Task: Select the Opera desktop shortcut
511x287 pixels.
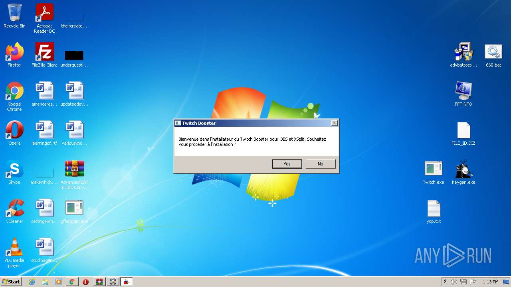Action: (14, 133)
